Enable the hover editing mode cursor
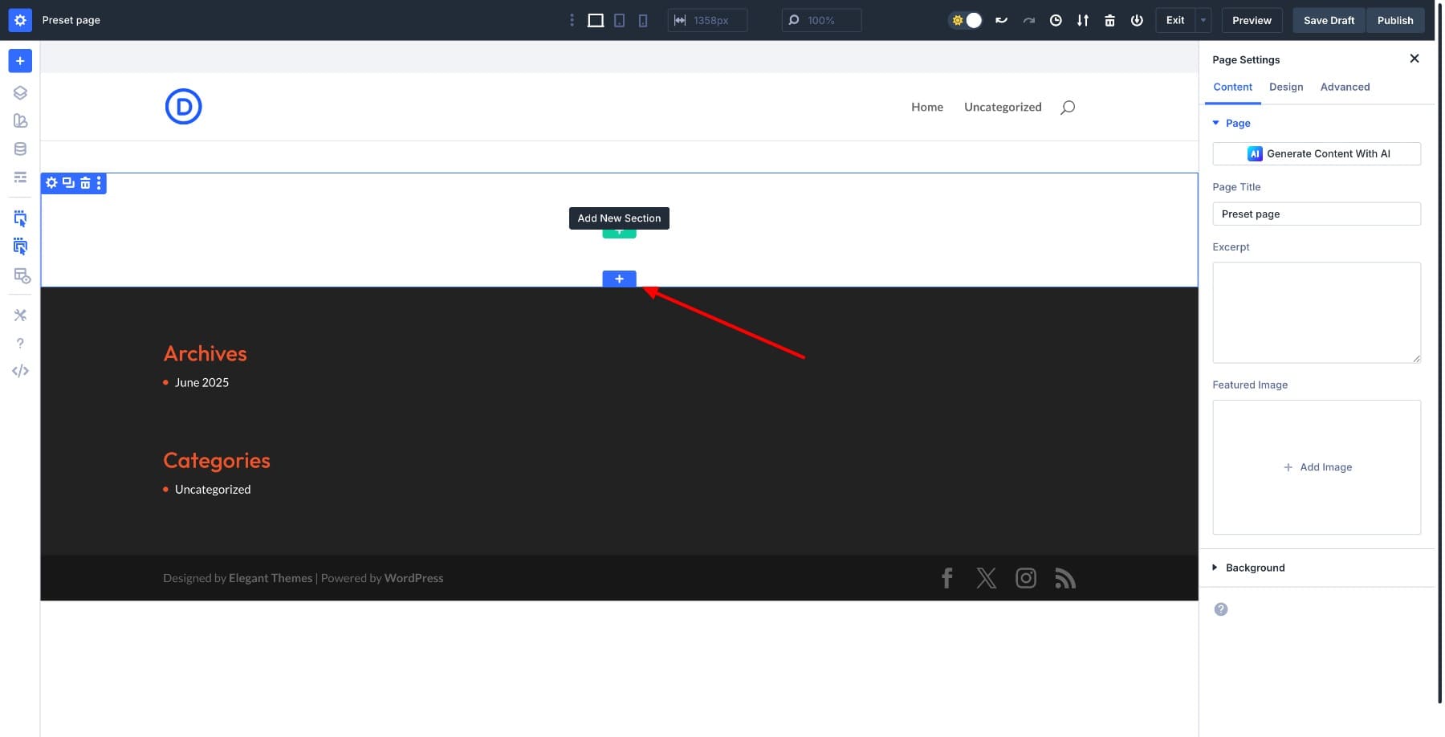The image size is (1445, 737). point(20,246)
